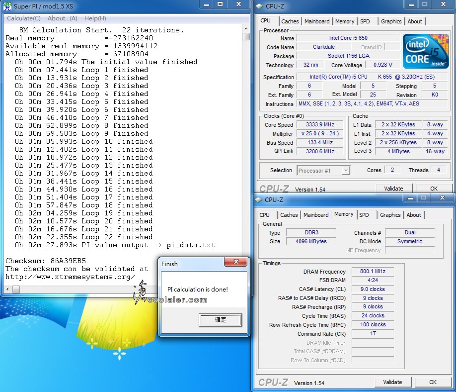Click the 3200.6 MHz QPI Link value
This screenshot has height=392, width=456.
(x=320, y=151)
